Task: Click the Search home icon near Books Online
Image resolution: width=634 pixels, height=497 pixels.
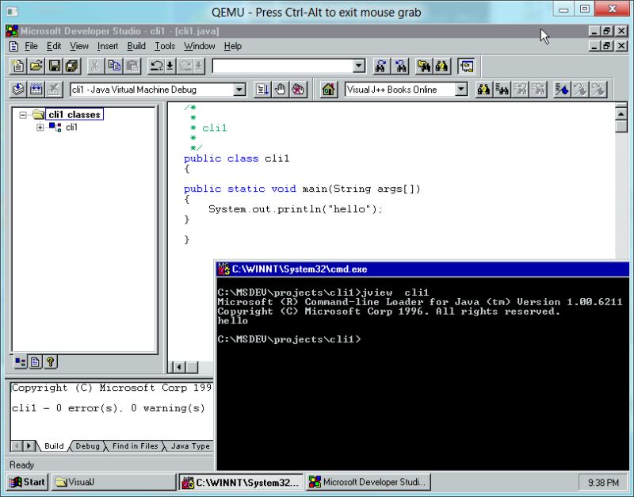Action: pos(329,89)
